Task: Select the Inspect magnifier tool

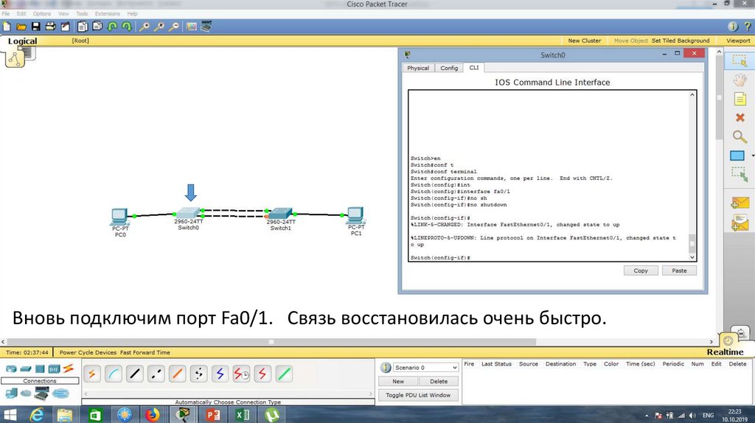Action: [740, 137]
